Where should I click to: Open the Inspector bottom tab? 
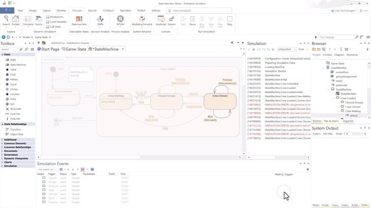click(348, 121)
